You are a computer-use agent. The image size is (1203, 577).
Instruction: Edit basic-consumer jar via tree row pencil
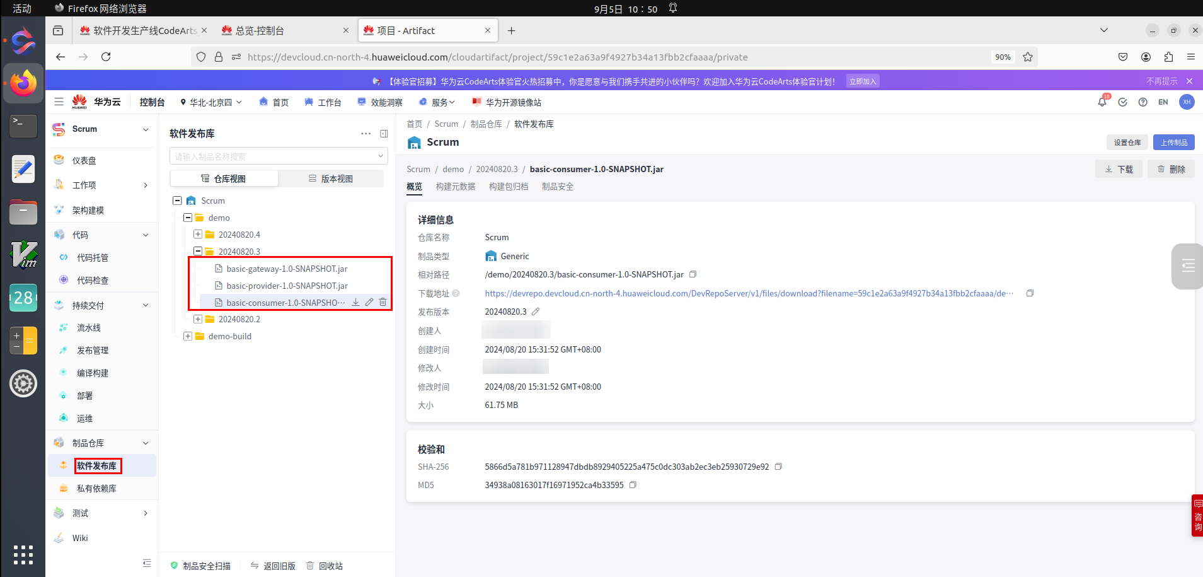click(369, 302)
